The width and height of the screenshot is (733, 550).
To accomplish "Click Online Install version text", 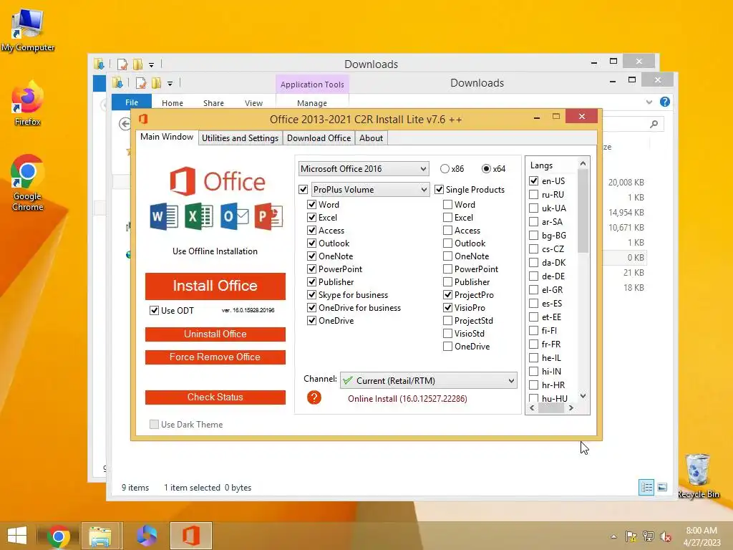I will [x=407, y=398].
